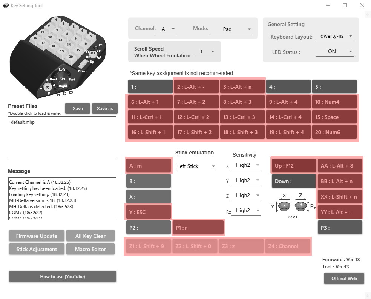This screenshot has height=299, width=371.
Task: Click All Key Clear button
Action: point(90,236)
